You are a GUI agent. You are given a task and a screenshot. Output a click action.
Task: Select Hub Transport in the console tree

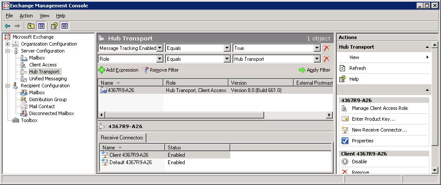tap(44, 72)
